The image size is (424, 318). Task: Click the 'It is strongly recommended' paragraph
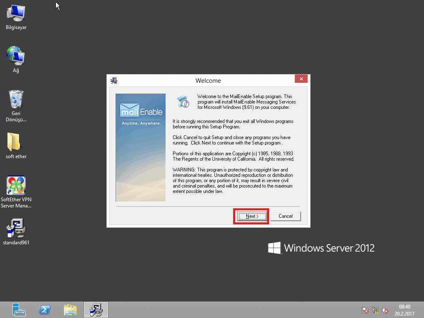tap(233, 124)
